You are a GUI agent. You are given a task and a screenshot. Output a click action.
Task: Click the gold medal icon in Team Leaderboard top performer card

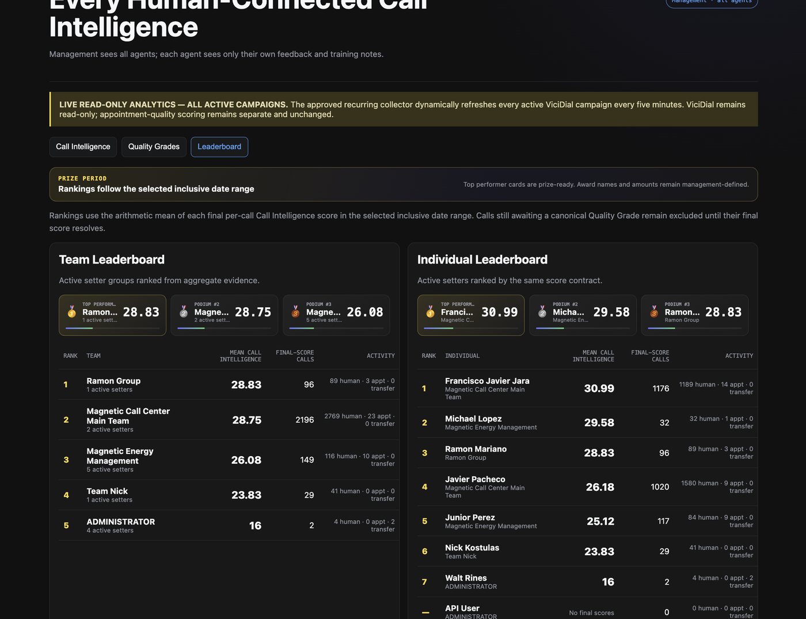(72, 312)
